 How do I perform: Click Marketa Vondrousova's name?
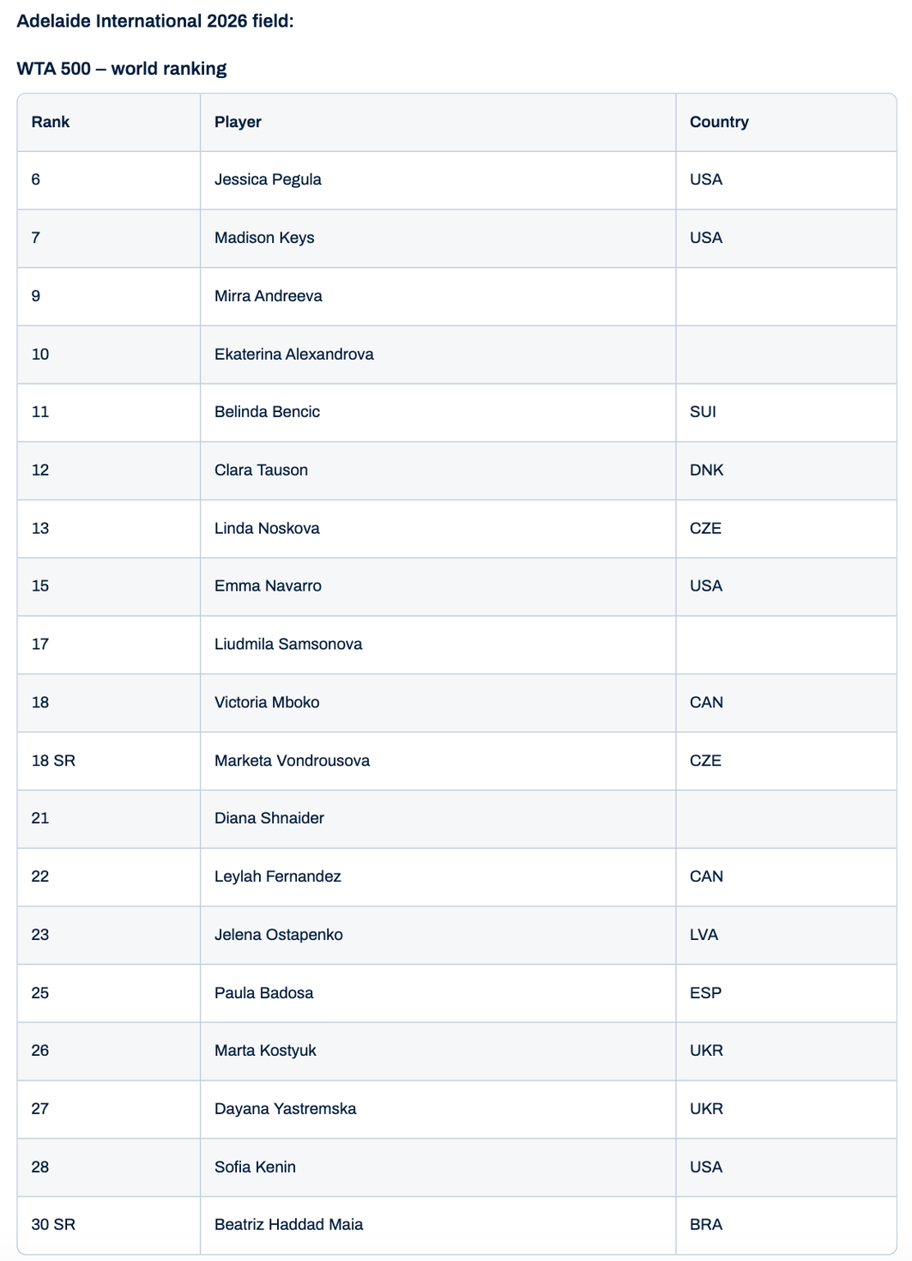click(292, 761)
